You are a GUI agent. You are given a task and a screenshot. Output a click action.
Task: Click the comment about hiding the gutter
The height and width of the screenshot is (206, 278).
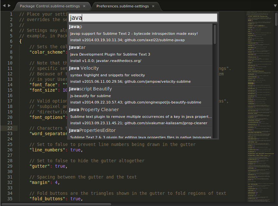(x=87, y=161)
